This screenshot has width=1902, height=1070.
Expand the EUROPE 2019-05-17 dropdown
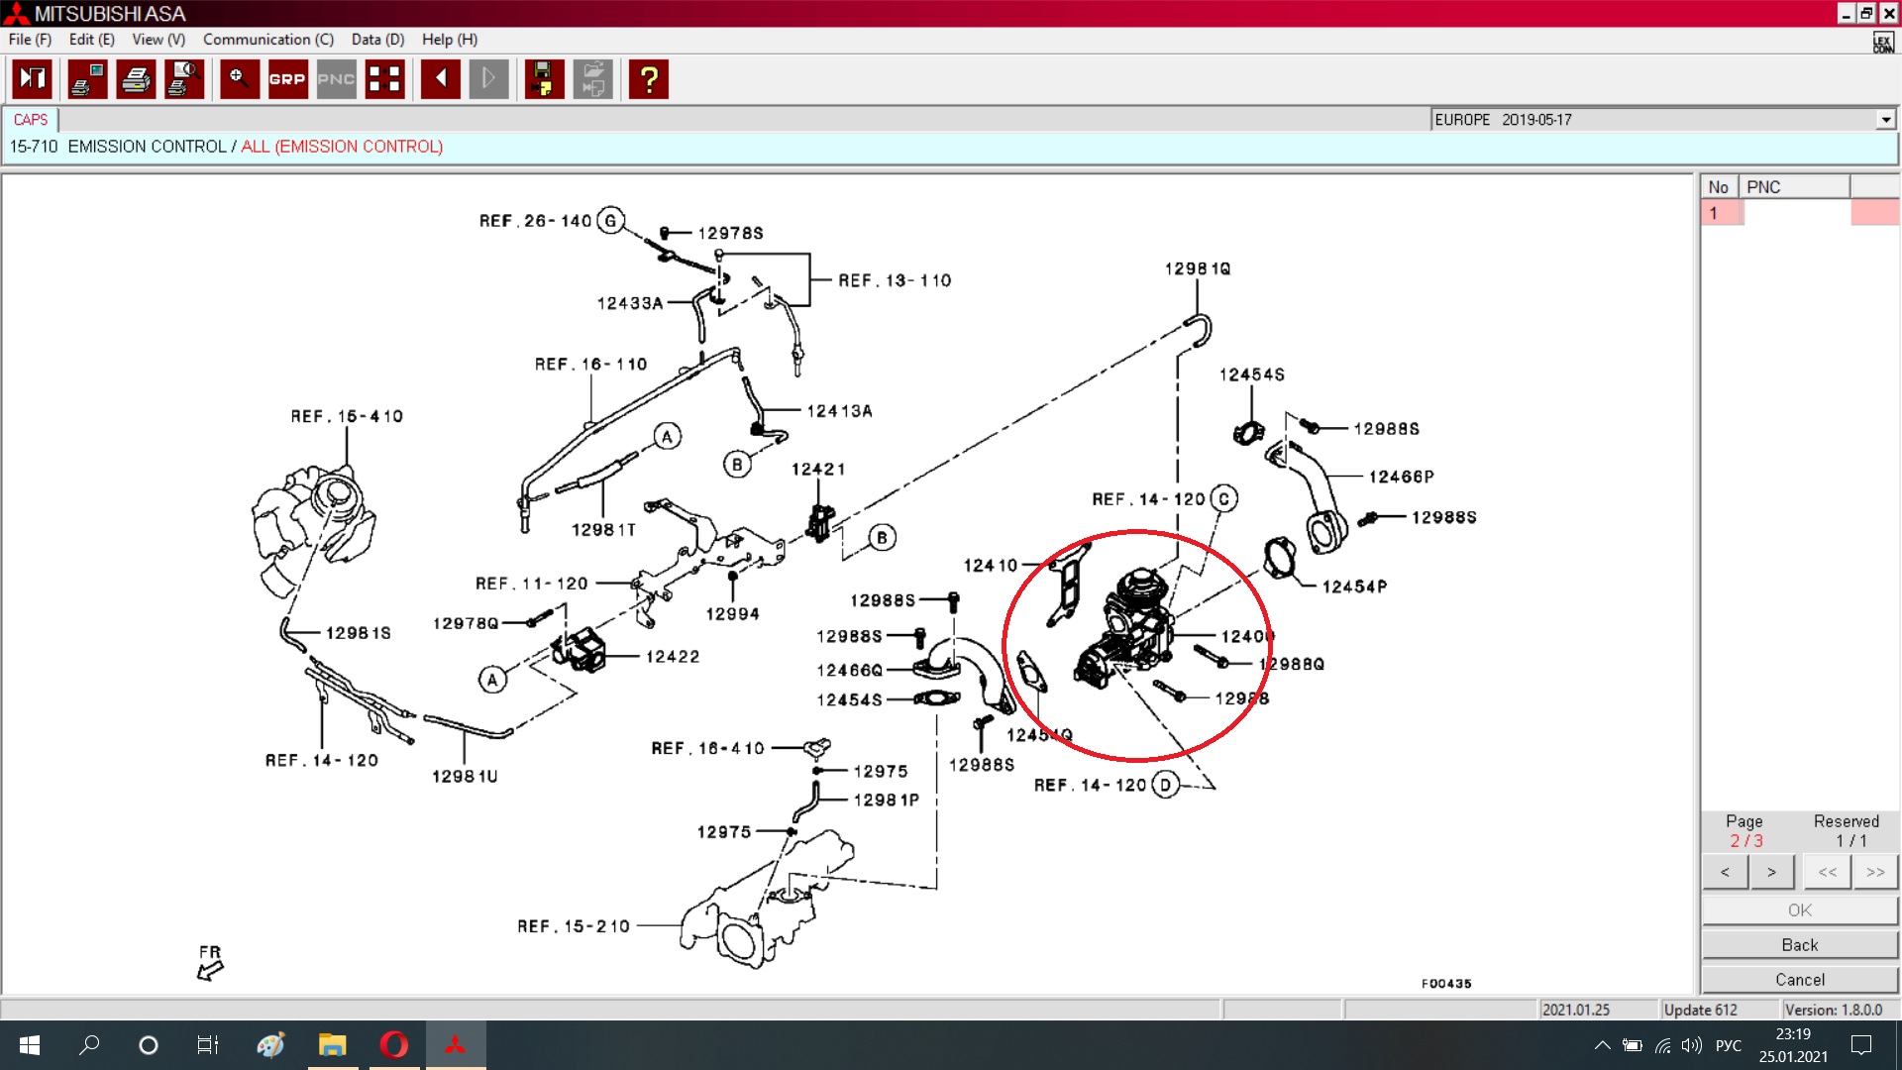[x=1885, y=120]
